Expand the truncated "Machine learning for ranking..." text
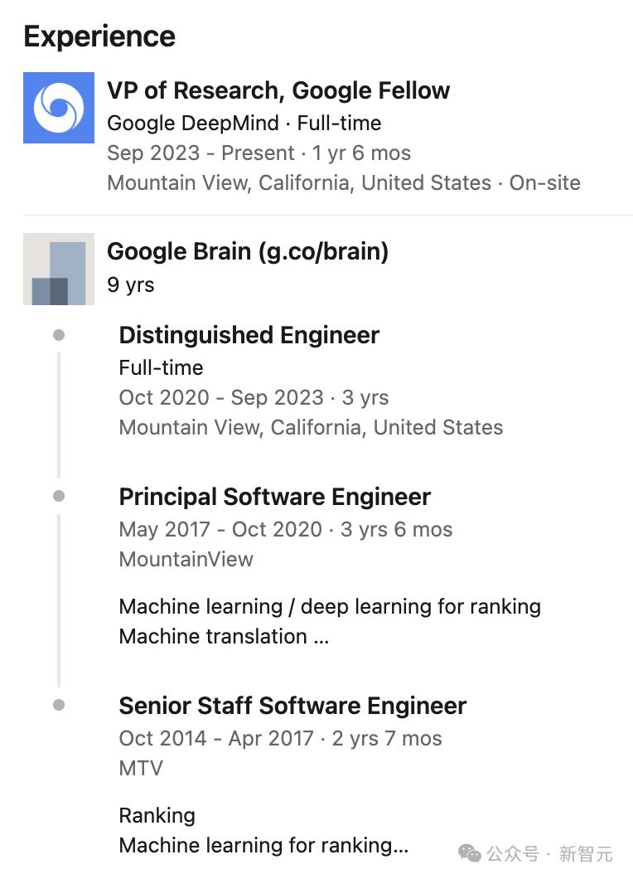 (x=263, y=845)
